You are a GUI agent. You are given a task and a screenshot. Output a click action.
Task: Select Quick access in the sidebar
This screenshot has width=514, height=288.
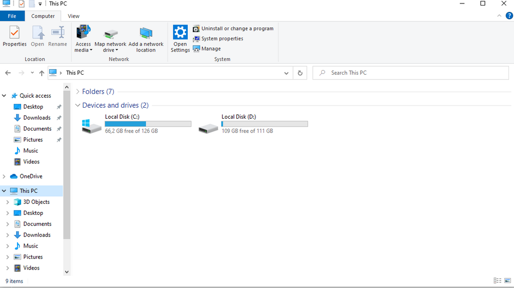coord(35,96)
